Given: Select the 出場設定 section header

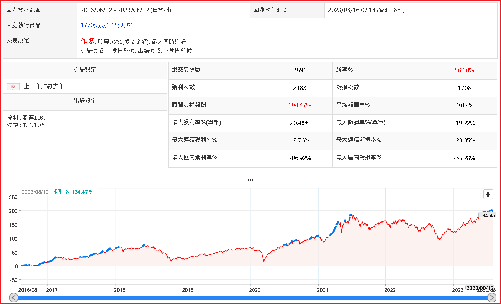Looking at the screenshot, I should pos(85,101).
